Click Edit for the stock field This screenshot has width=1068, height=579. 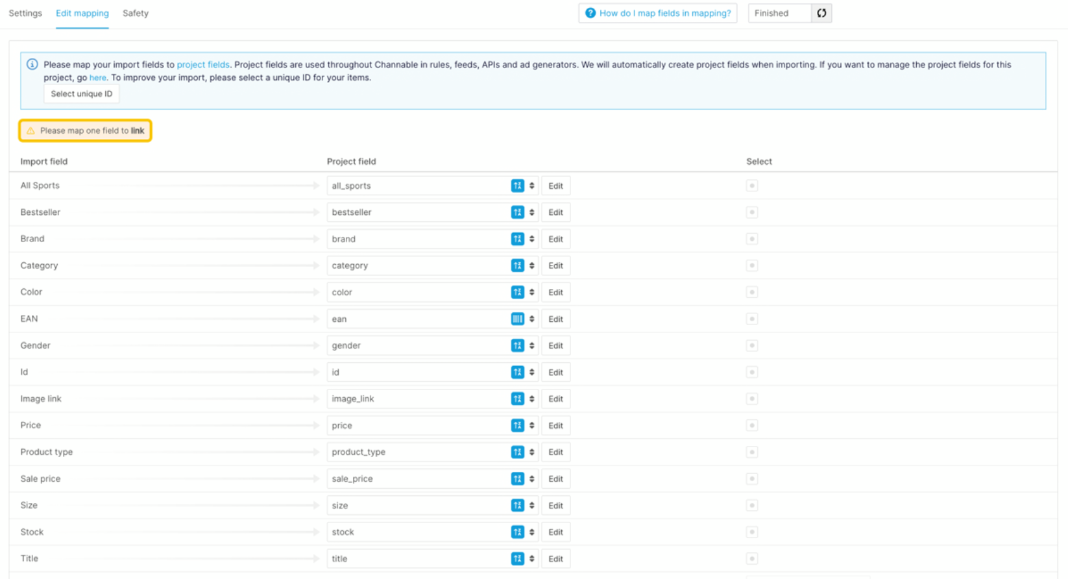coord(556,532)
